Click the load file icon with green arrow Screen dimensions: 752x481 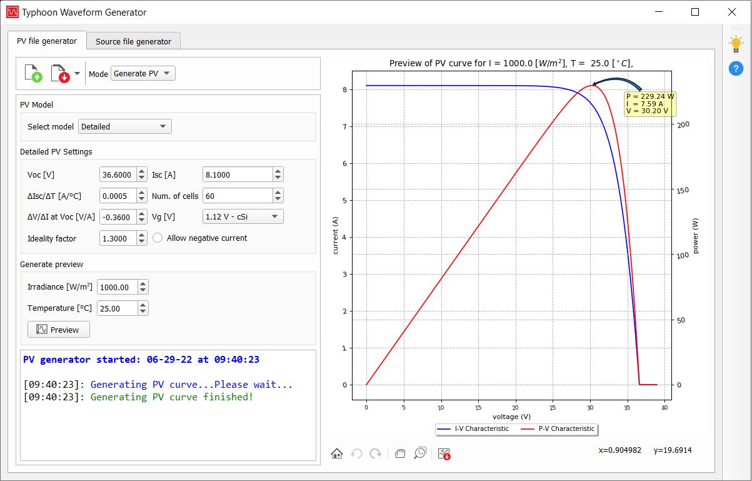coord(33,73)
